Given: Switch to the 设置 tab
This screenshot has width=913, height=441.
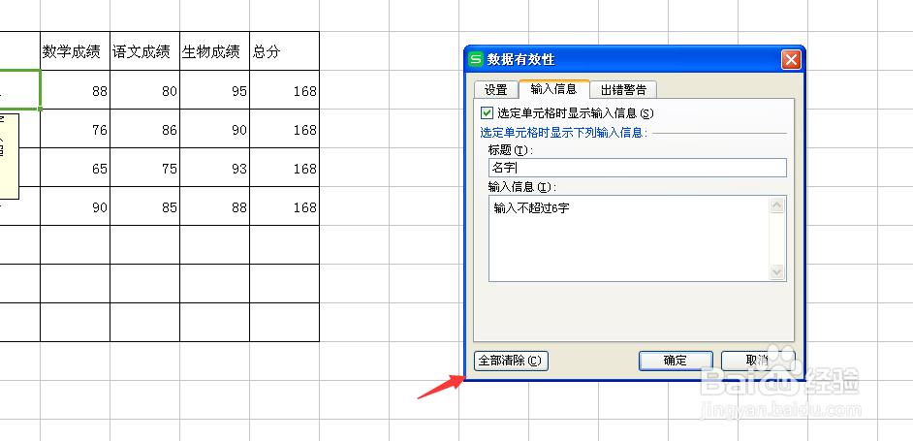Looking at the screenshot, I should (x=495, y=90).
